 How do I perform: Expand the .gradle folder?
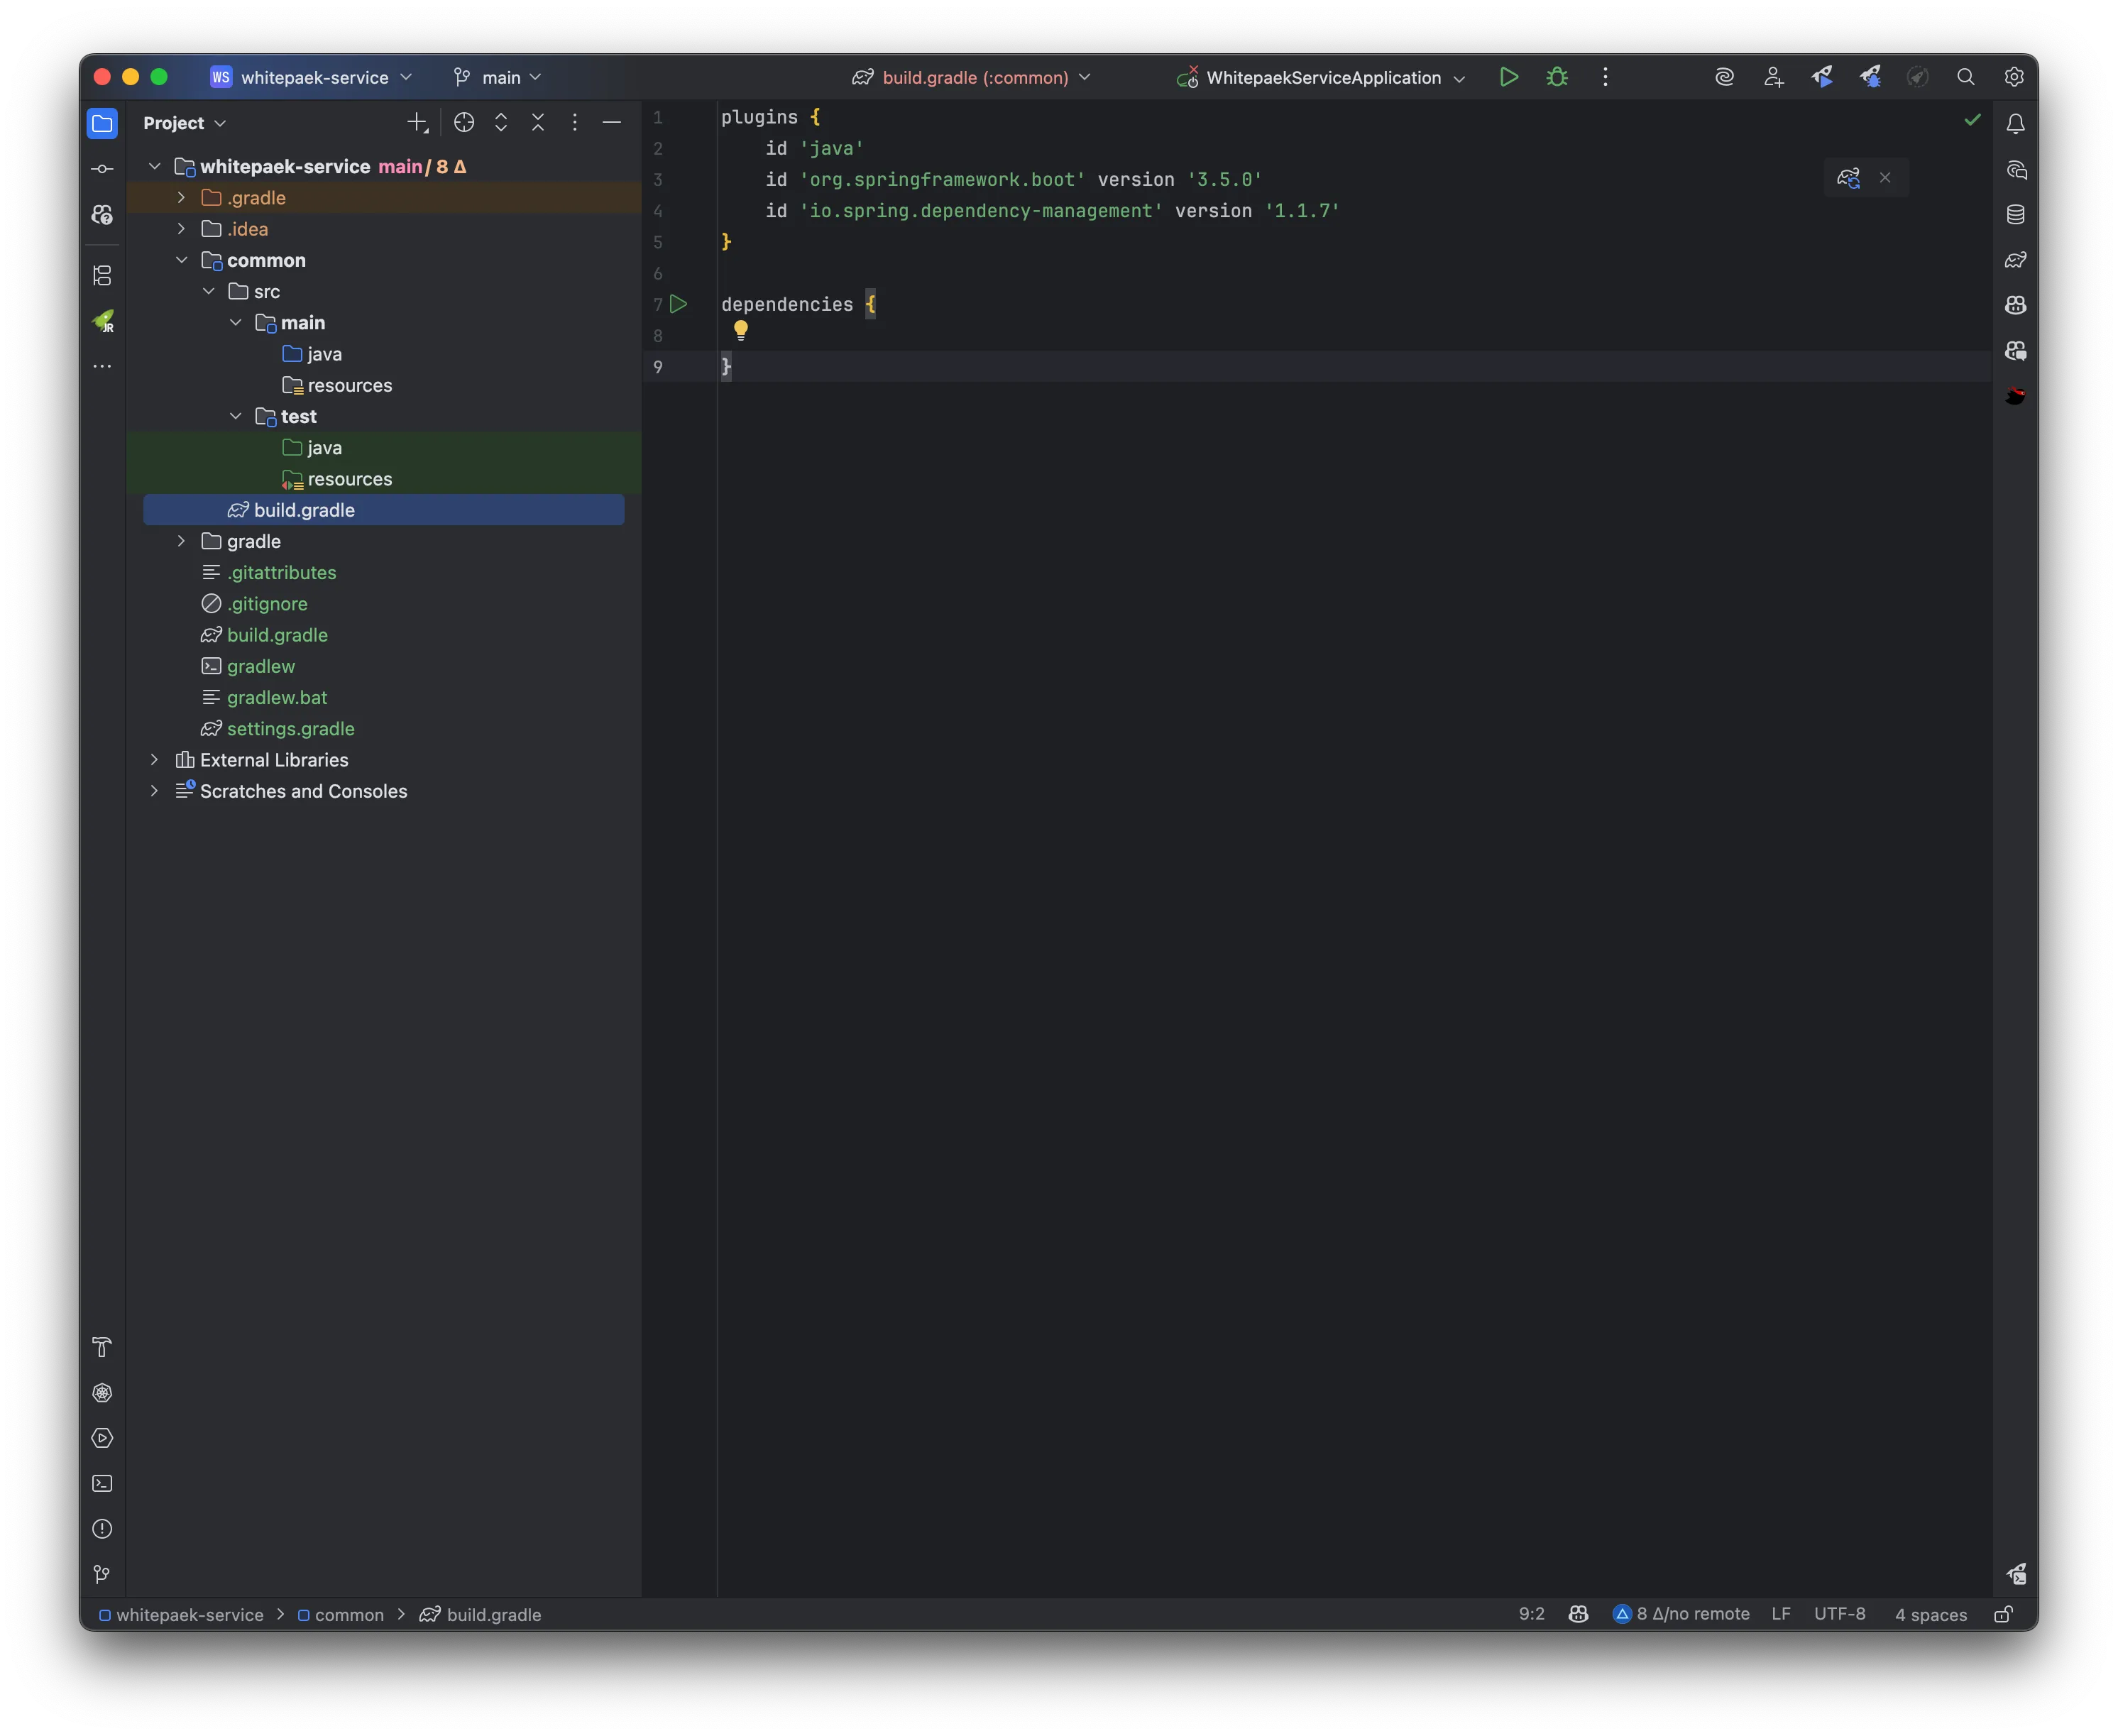[x=181, y=198]
